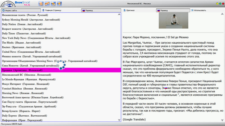
Task: Open the gear settings toolbar icon
Action: (x=53, y=4)
